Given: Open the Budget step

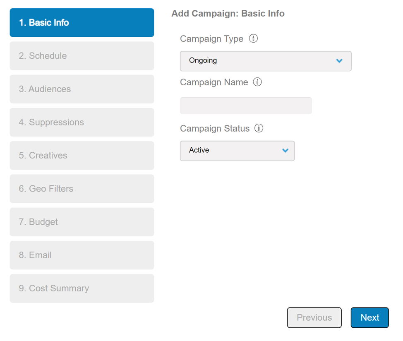Looking at the screenshot, I should tap(82, 222).
